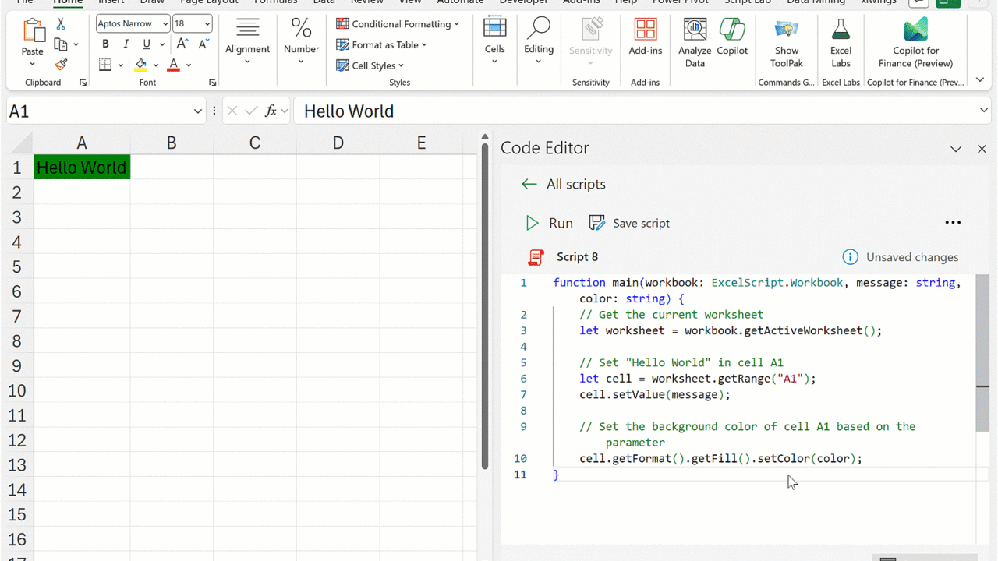
Task: Open the Code Editor more options menu
Action: 952,223
